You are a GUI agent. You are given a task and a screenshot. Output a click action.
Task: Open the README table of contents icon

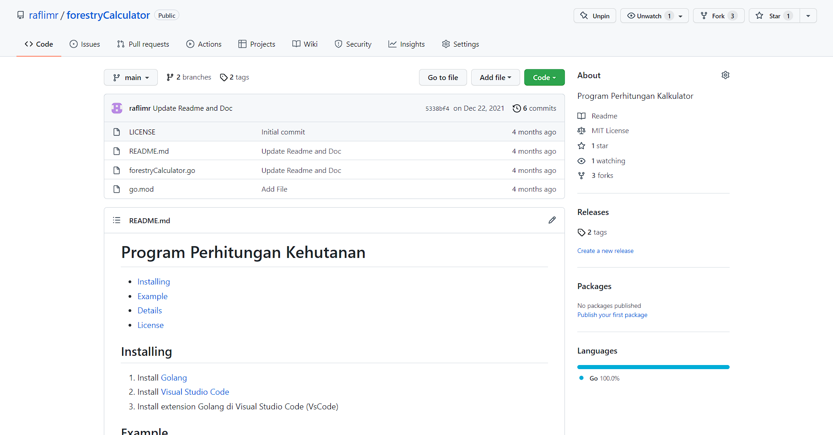pos(117,220)
